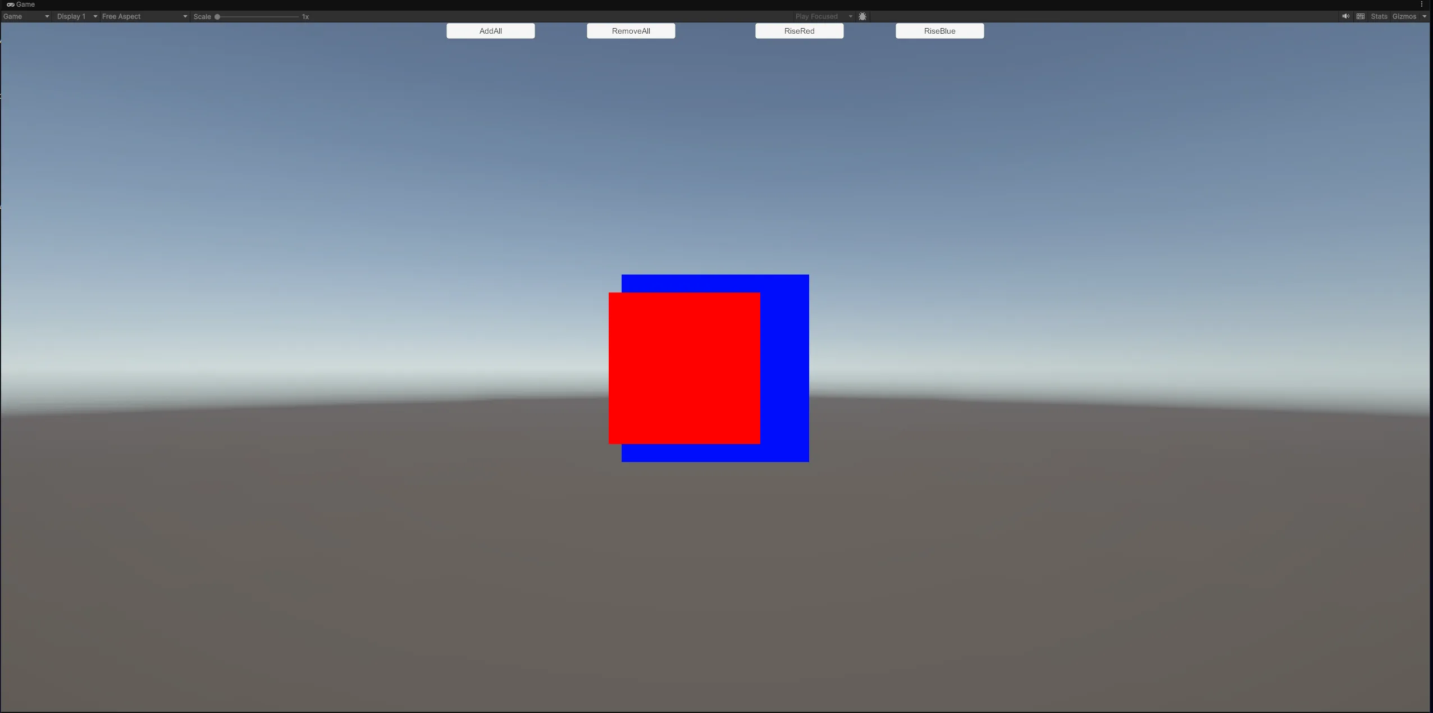
Task: Open the Display 1 dropdown
Action: pos(77,16)
